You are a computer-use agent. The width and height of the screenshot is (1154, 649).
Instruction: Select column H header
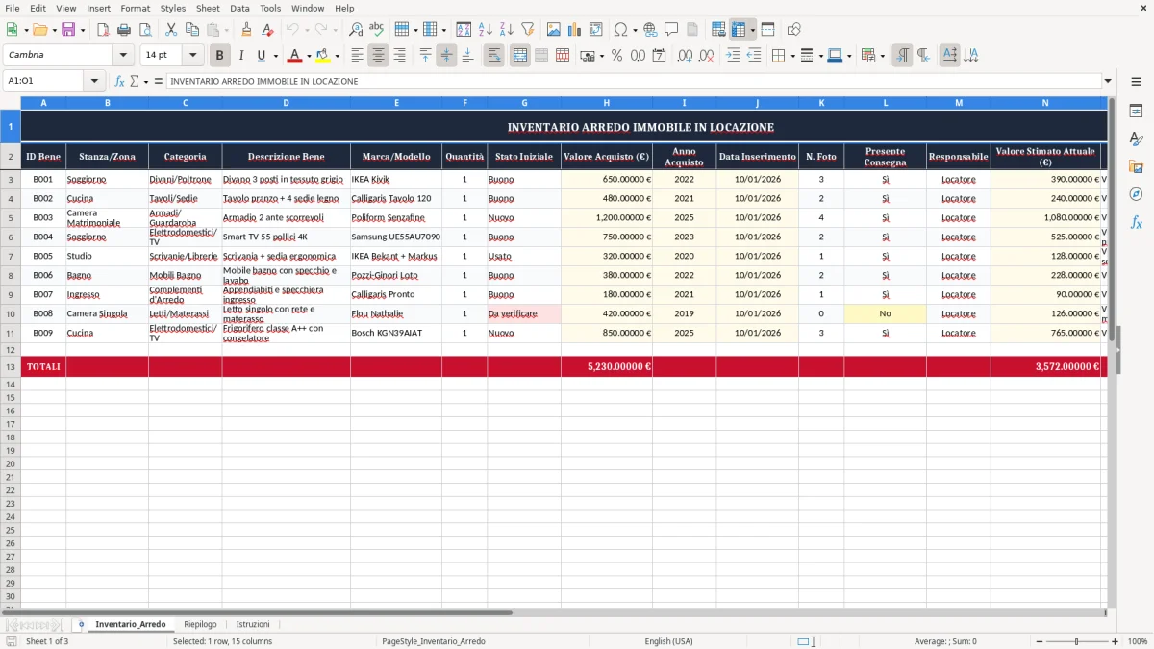tap(606, 102)
